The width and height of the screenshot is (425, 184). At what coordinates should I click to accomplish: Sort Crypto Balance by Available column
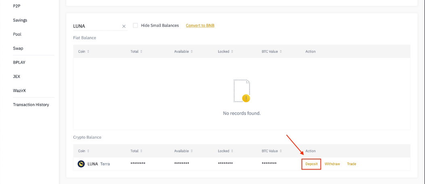click(x=183, y=151)
